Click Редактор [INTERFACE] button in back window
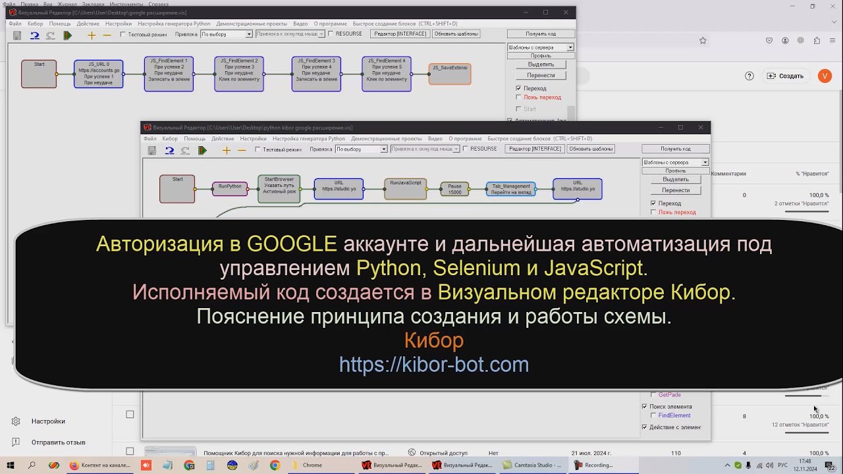Image resolution: width=843 pixels, height=474 pixels. pyautogui.click(x=400, y=34)
